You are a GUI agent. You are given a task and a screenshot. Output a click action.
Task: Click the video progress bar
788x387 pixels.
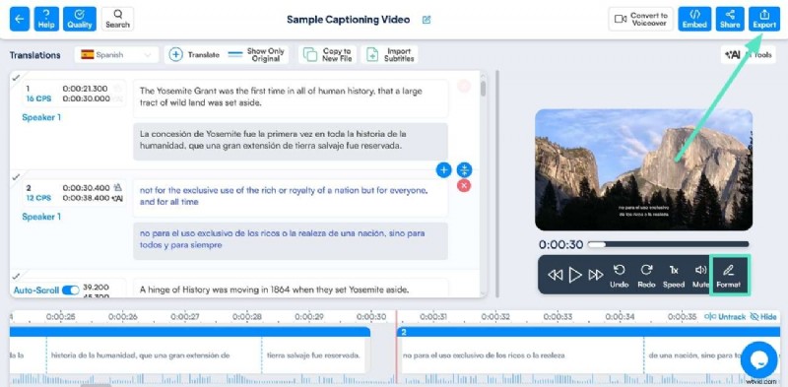[668, 244]
